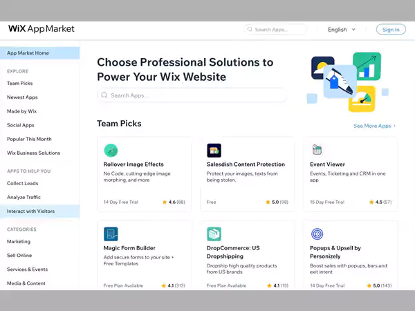Click star rating on Event Viewer card

380,202
